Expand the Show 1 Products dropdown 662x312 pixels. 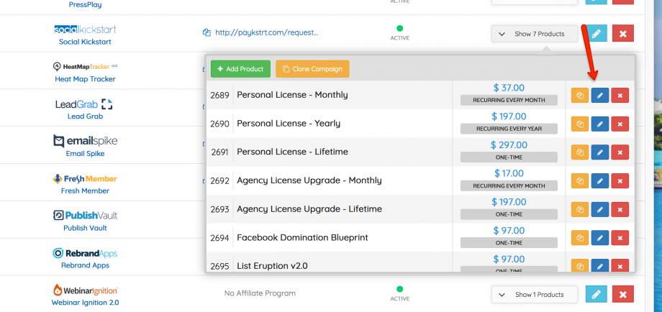[535, 294]
